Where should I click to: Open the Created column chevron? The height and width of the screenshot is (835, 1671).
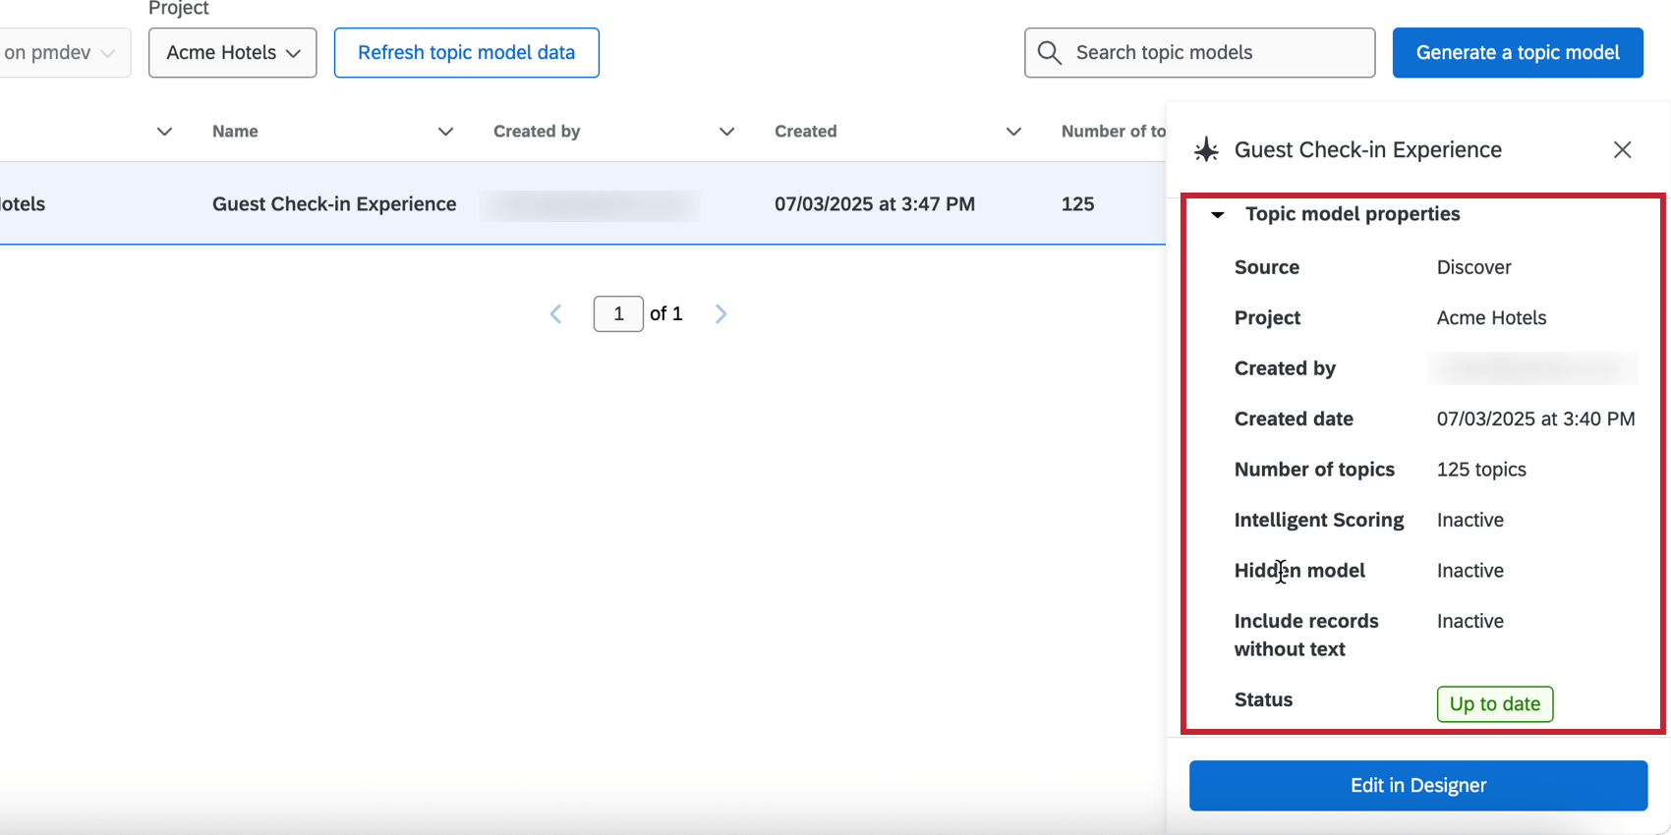(x=1013, y=132)
